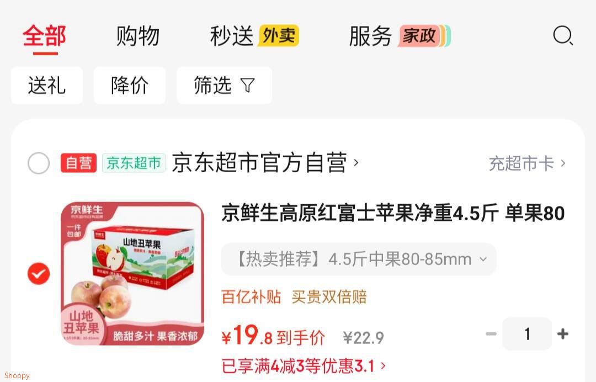Switch to the 购物 tab
Screen dimensions: 596x382
(137, 36)
